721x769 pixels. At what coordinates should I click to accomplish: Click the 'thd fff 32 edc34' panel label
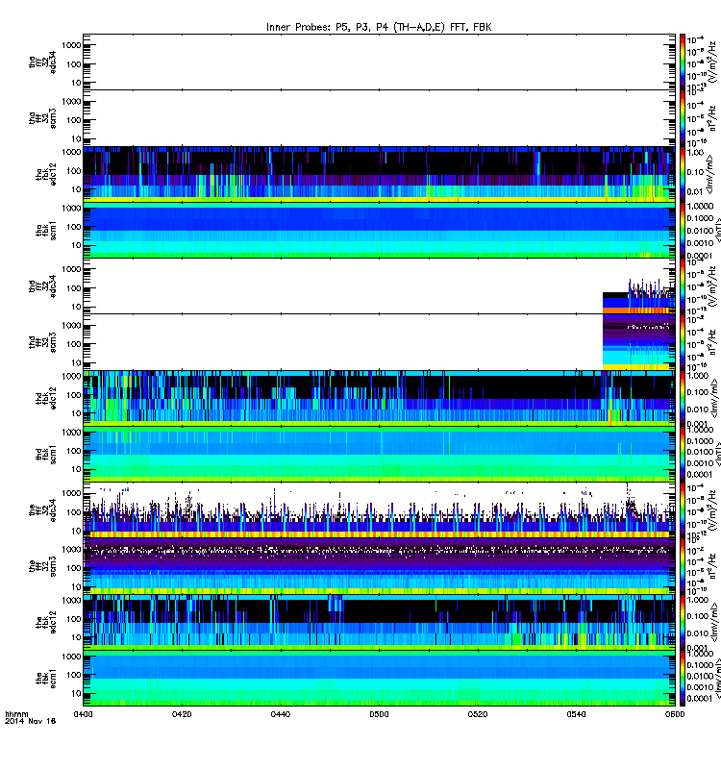click(42, 285)
